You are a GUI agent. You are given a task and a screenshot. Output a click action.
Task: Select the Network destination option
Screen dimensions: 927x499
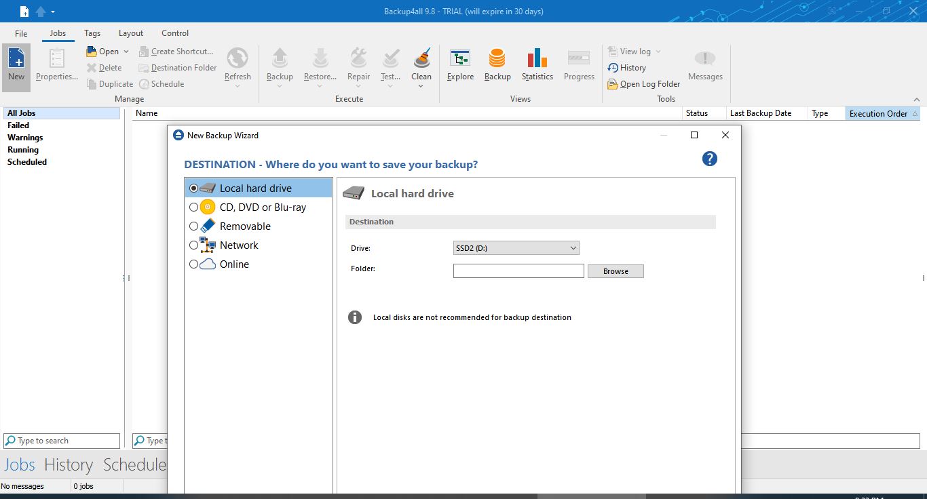pos(259,245)
